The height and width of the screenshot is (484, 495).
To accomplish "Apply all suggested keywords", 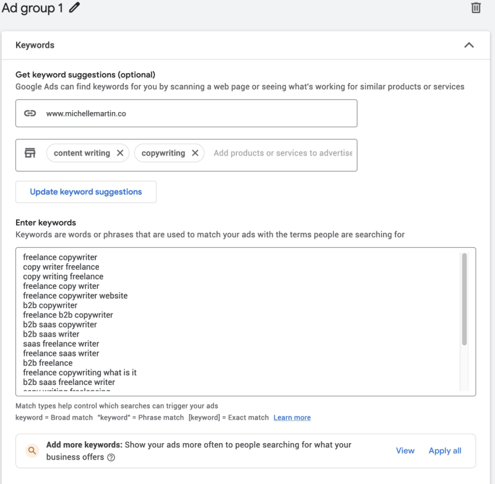I will pyautogui.click(x=445, y=451).
